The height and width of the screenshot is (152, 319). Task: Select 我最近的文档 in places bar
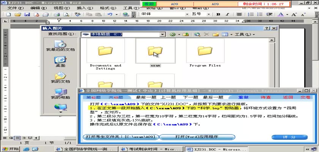pos(60,45)
